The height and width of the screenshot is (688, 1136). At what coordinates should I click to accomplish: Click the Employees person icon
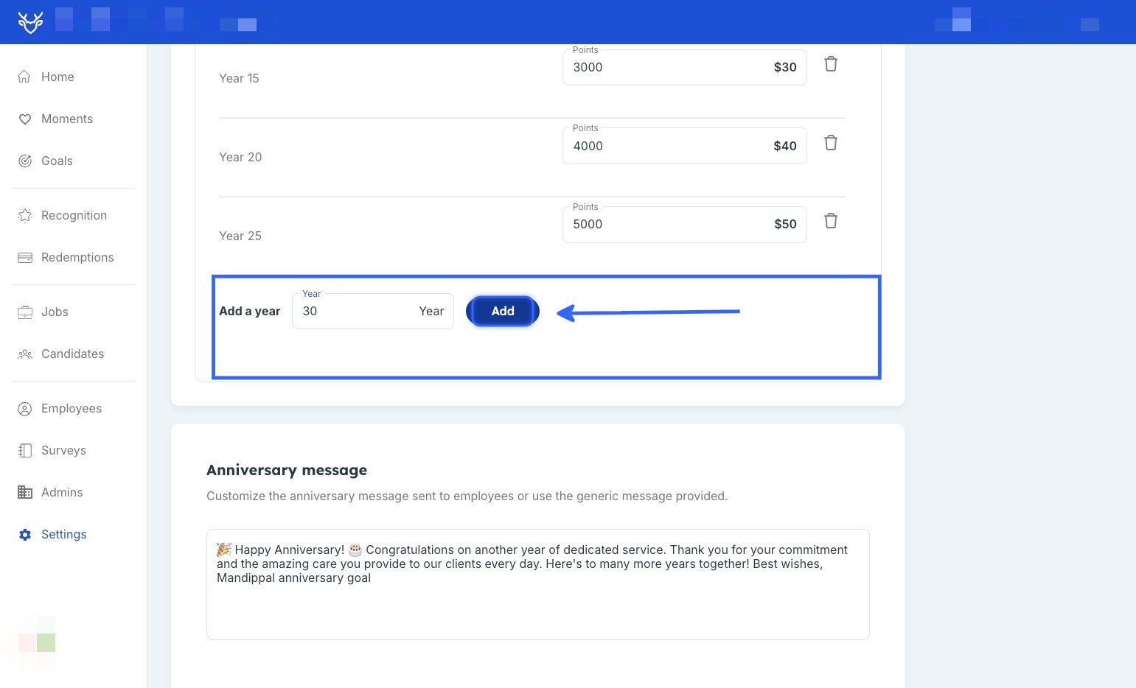tap(24, 408)
